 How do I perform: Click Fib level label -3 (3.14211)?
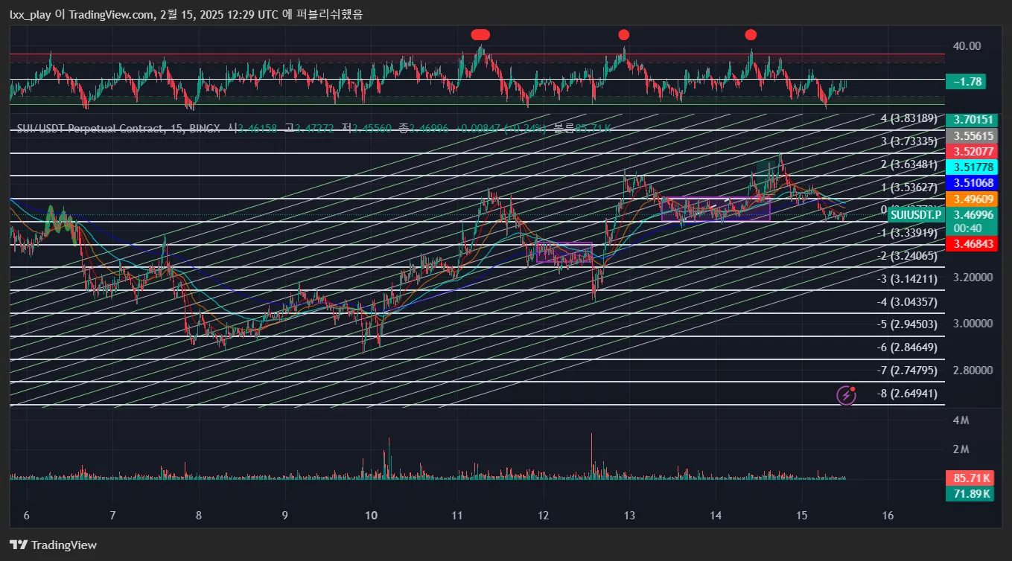coord(907,279)
